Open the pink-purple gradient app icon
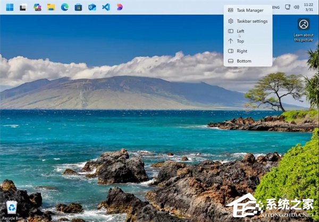This screenshot has width=319, height=222. [x=120, y=7]
